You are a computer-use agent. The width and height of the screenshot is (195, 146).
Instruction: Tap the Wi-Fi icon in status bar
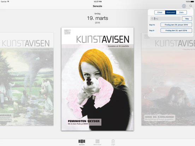coord(8,2)
